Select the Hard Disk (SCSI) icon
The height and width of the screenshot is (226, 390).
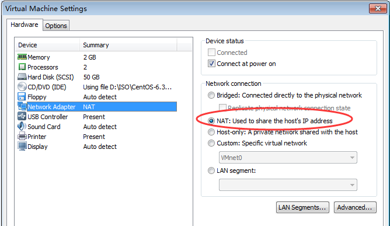22,77
